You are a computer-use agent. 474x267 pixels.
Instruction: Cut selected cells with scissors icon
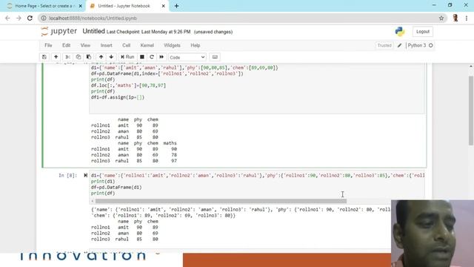point(67,57)
